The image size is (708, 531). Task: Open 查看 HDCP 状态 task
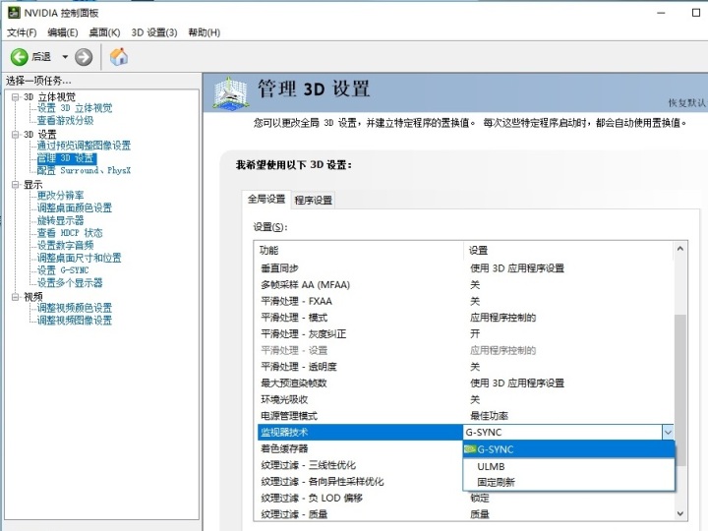pos(70,233)
